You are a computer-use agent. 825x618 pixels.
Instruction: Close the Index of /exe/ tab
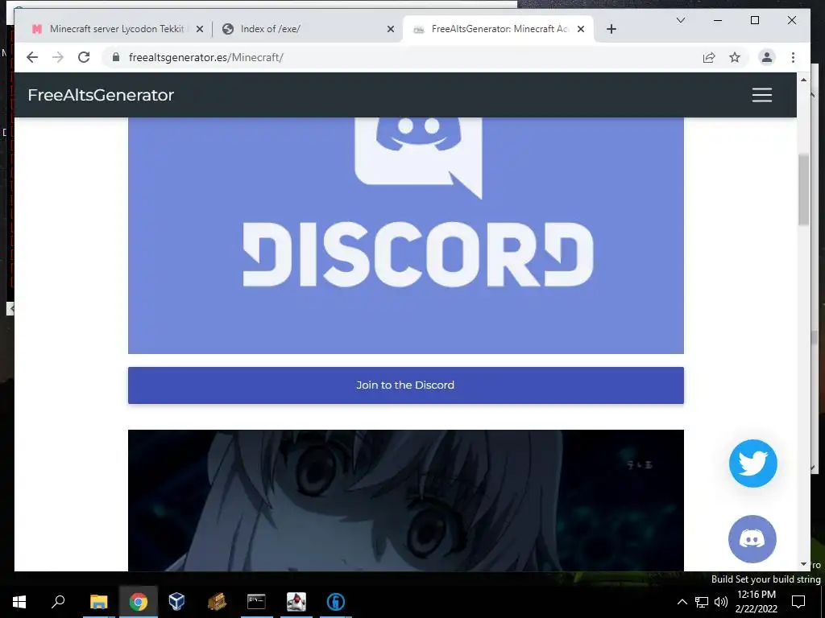coord(391,29)
